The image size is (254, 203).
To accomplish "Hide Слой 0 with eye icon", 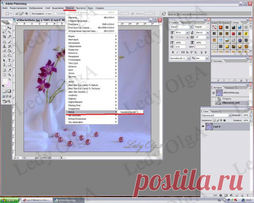I will (203, 126).
